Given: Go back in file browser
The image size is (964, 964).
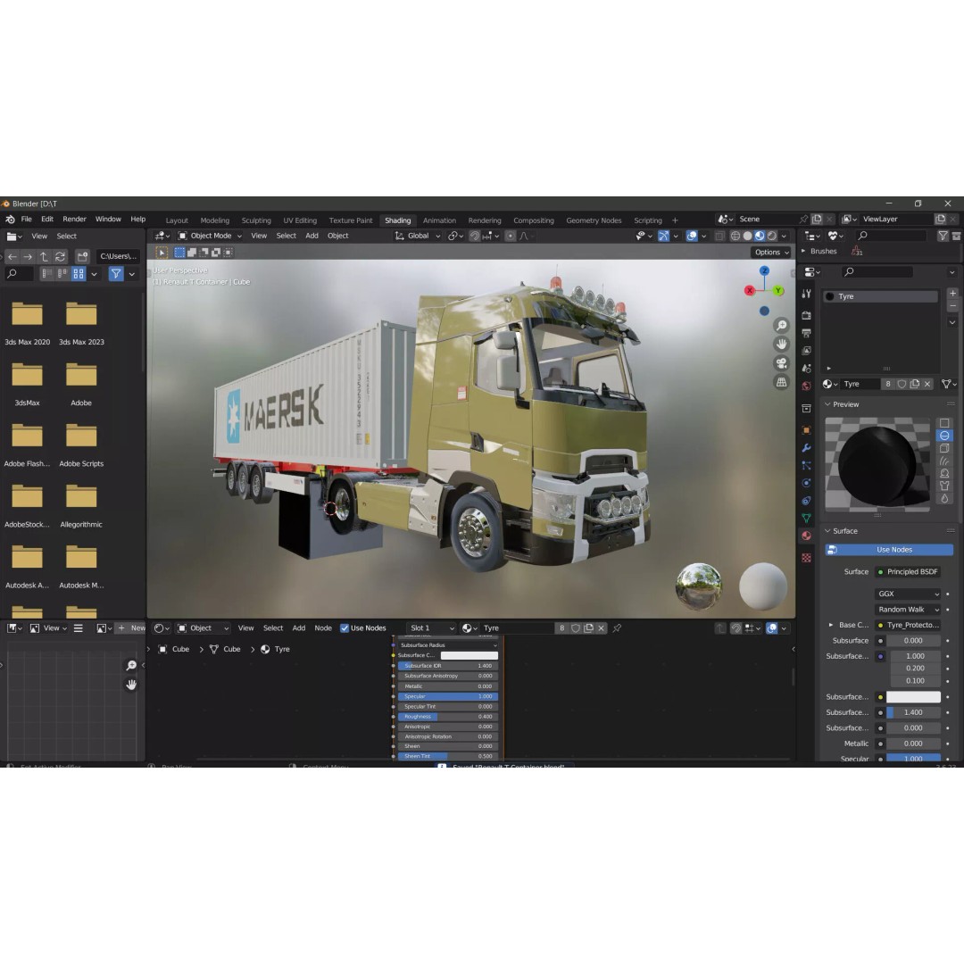Looking at the screenshot, I should click(12, 256).
